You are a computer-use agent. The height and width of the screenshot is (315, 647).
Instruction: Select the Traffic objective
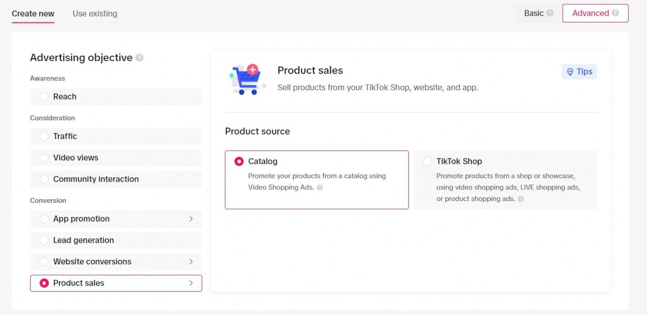pos(44,136)
